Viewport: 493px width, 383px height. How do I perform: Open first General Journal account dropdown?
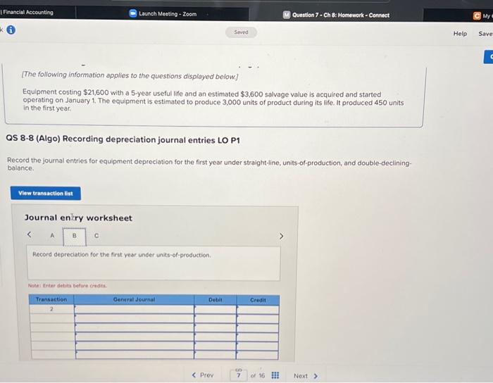click(x=135, y=310)
